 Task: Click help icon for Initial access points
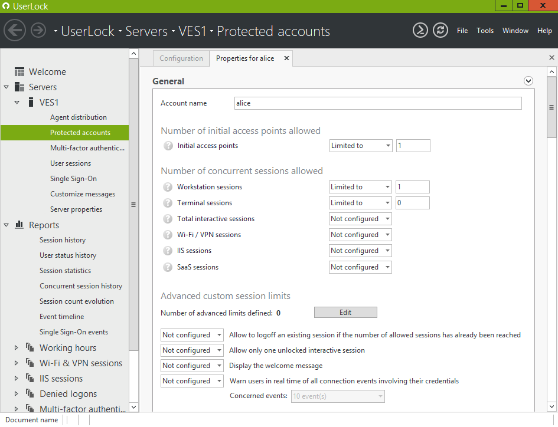click(168, 146)
